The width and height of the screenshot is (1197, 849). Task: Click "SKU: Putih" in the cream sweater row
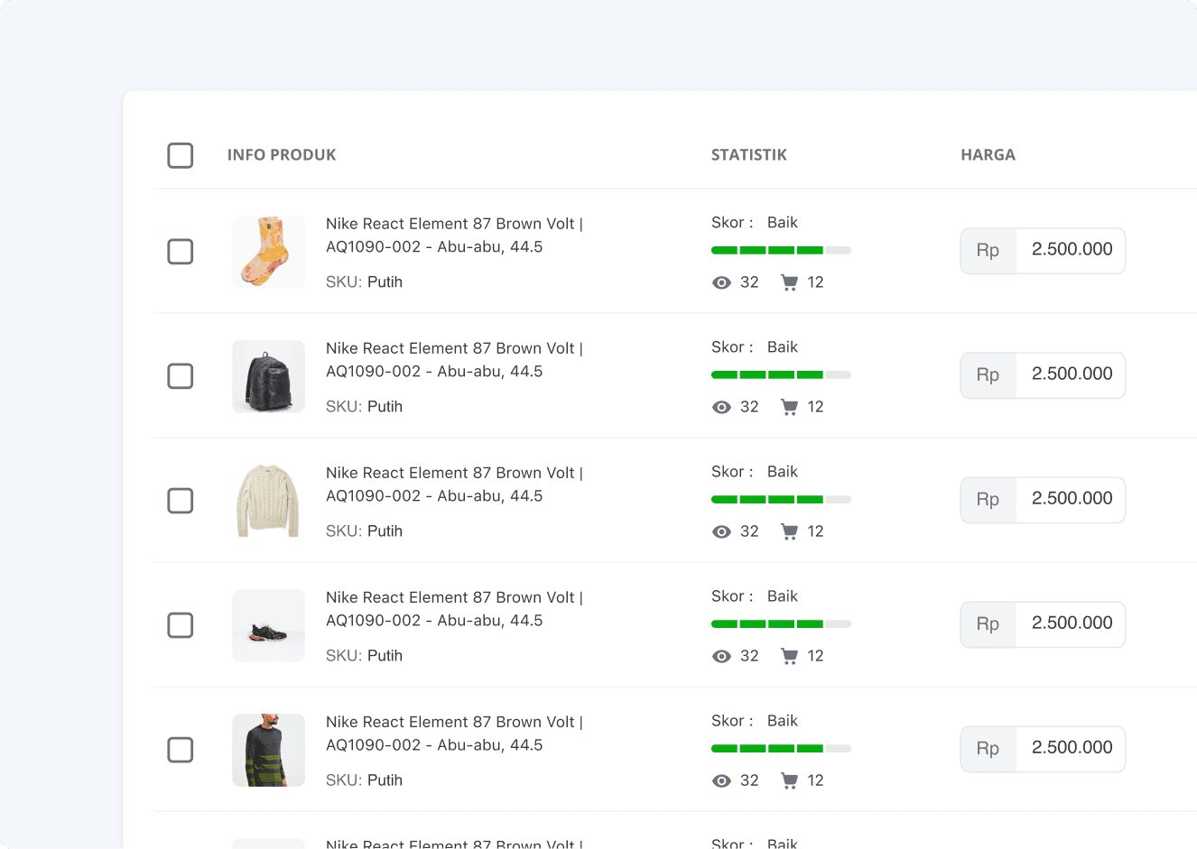coord(364,531)
